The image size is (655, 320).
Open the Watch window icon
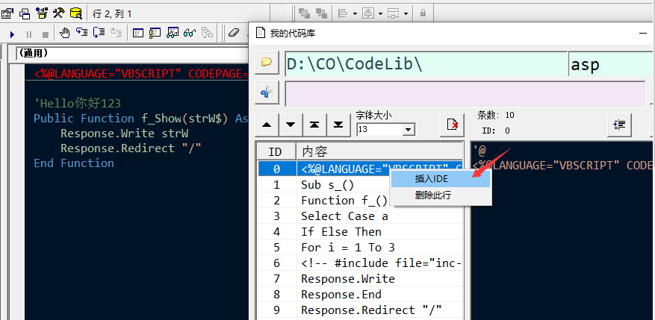point(173,33)
